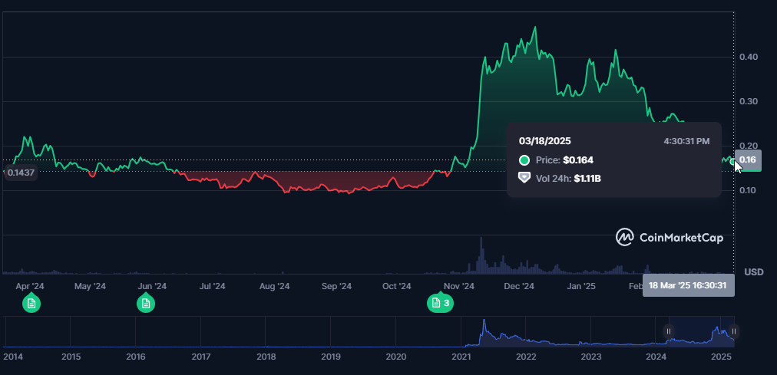777x375 pixels.
Task: Click the Jul '24 axis label
Action: click(212, 287)
